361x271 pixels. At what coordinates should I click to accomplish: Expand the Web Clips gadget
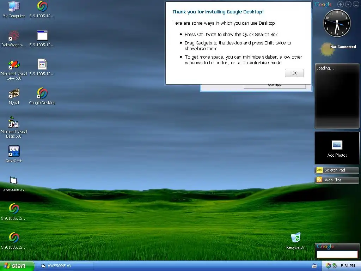click(x=337, y=180)
